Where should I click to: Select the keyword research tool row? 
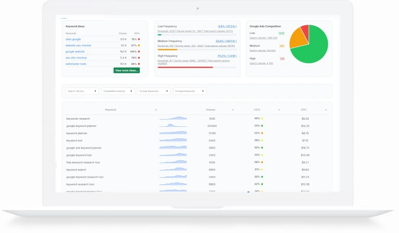(197, 184)
